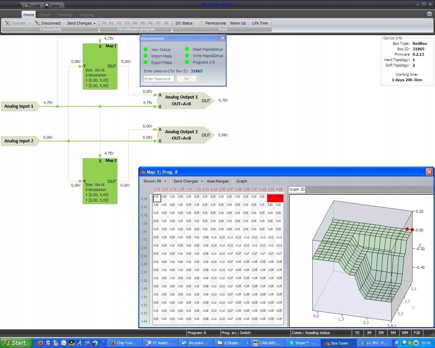Image resolution: width=435 pixels, height=348 pixels.
Task: Click the Load folder icon
Action: (x=28, y=5)
